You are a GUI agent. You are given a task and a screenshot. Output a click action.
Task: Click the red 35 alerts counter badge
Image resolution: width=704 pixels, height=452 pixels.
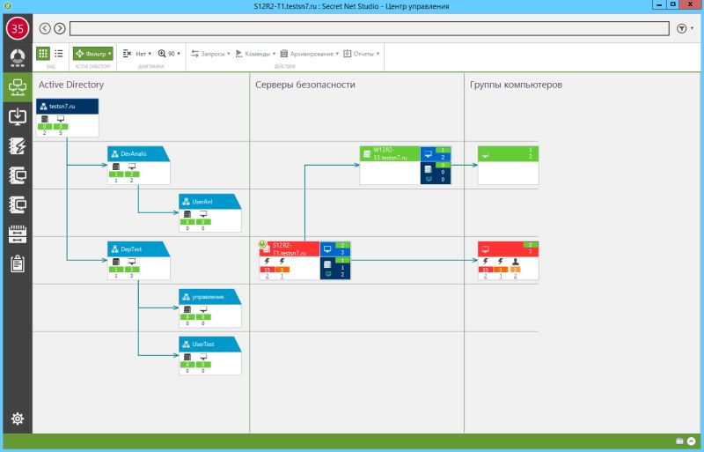18,28
